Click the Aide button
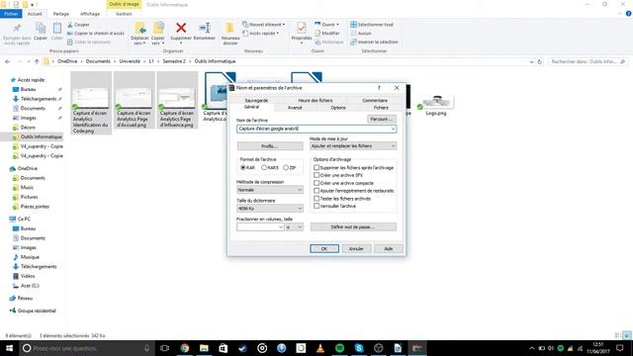This screenshot has width=633, height=356. [389, 248]
